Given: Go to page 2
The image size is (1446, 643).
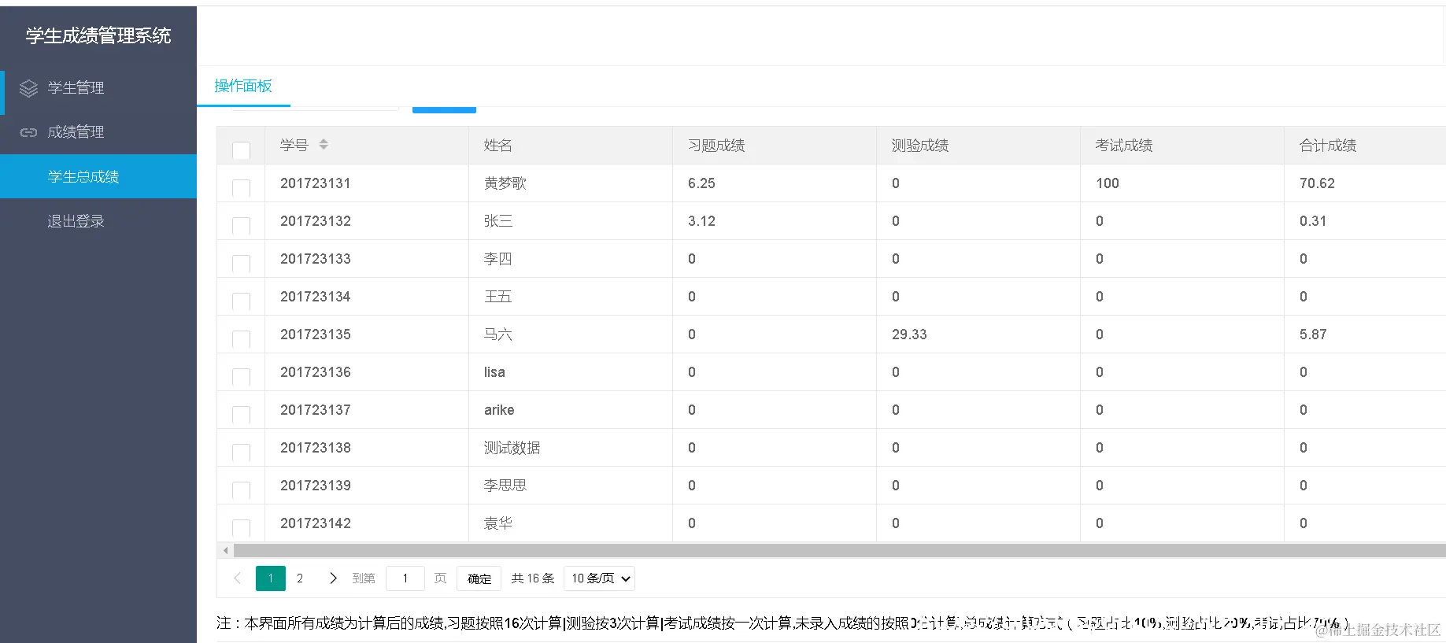Looking at the screenshot, I should pos(300,578).
